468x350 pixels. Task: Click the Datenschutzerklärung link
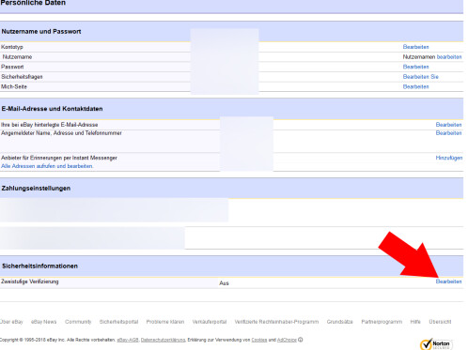pyautogui.click(x=163, y=340)
